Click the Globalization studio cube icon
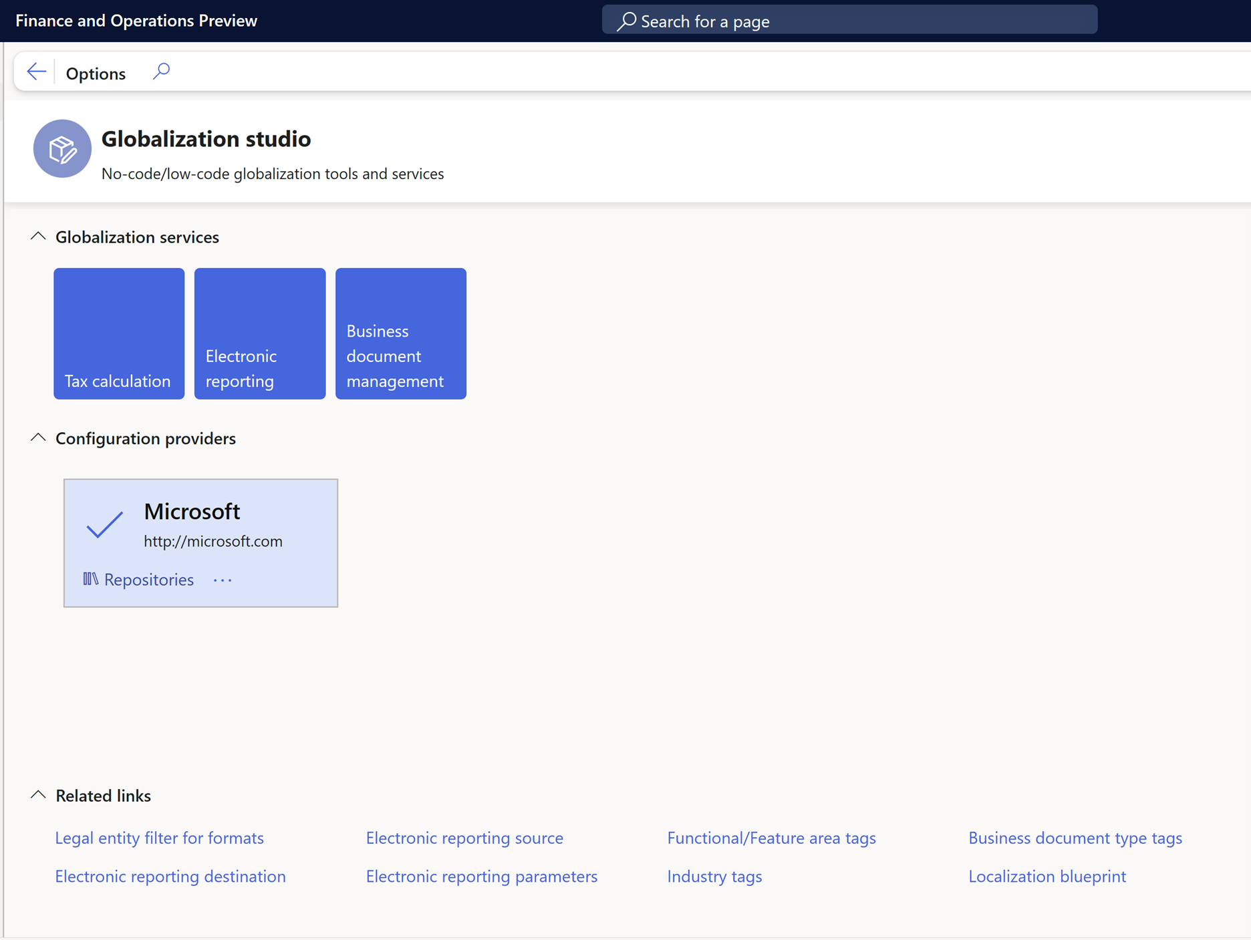Viewport: 1251px width, 940px height. pyautogui.click(x=62, y=148)
